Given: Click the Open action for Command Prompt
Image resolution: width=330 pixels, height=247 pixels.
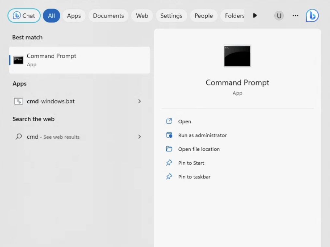Looking at the screenshot, I should 185,122.
